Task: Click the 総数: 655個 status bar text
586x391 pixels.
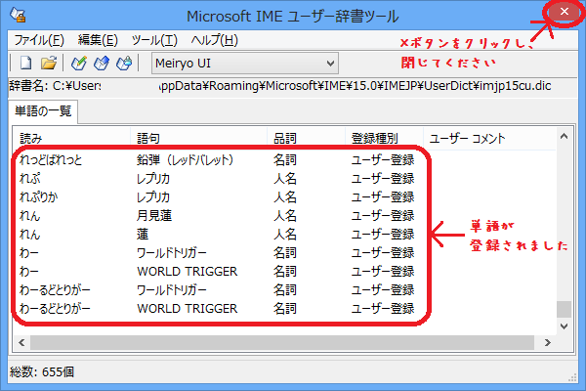Action: (x=42, y=371)
